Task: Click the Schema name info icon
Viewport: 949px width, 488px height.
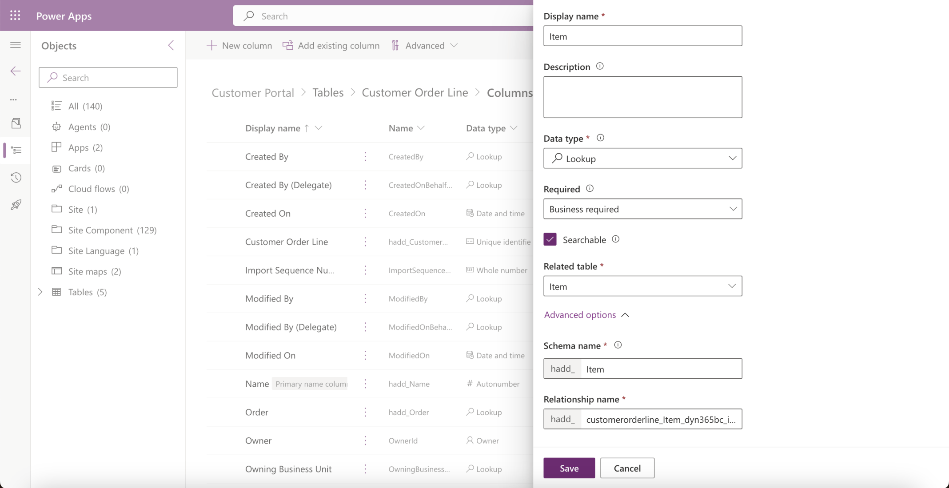Action: [x=618, y=345]
